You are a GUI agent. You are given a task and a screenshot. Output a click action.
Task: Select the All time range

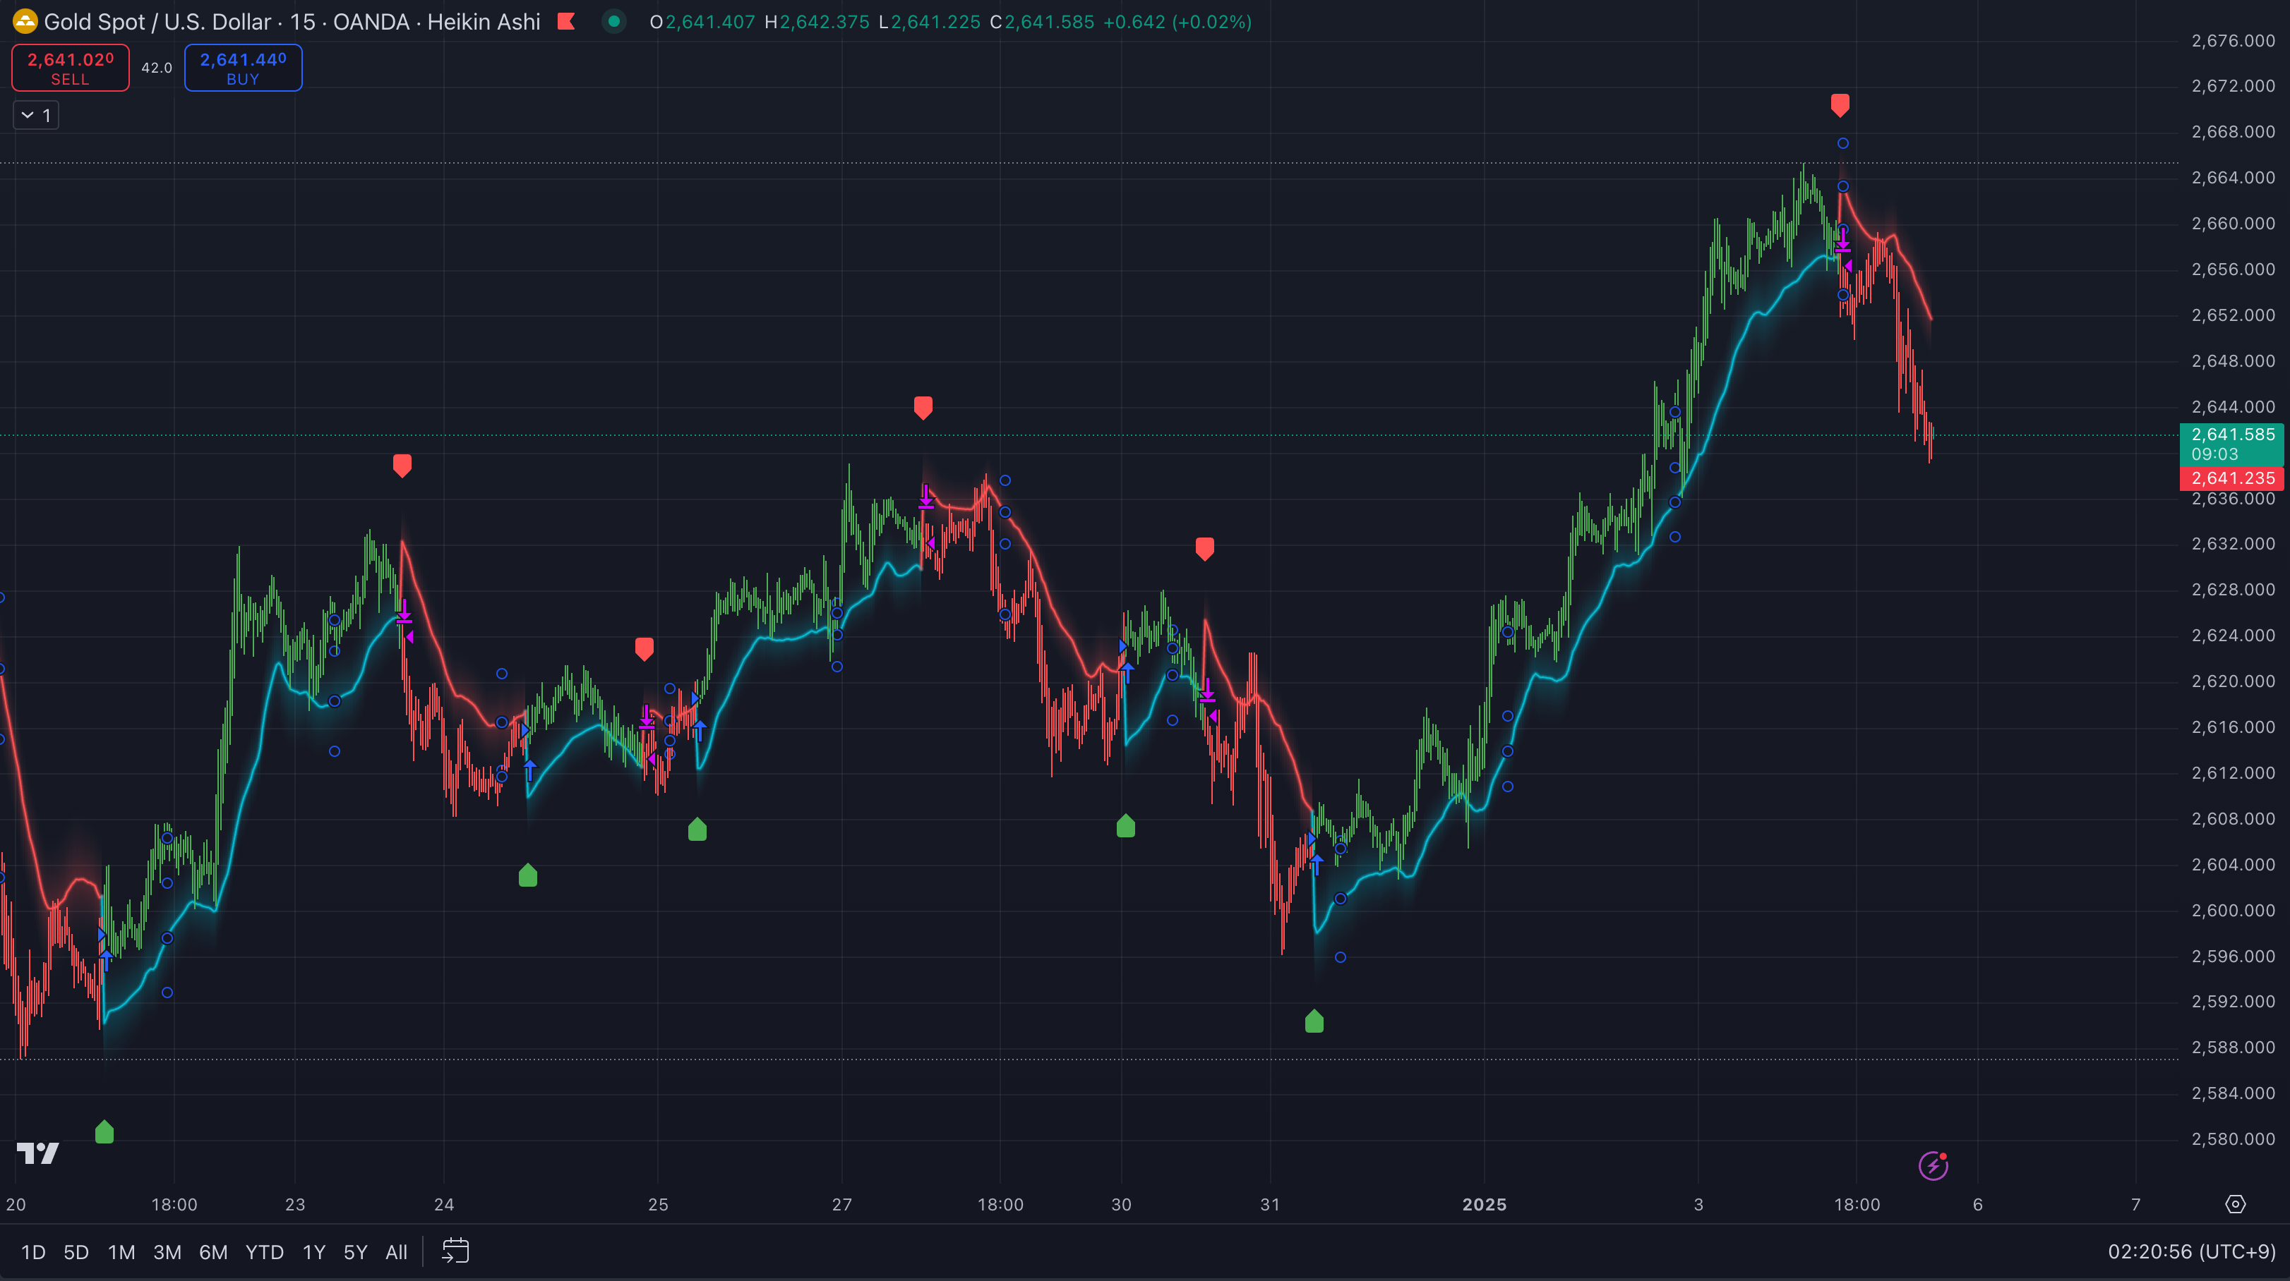tap(397, 1251)
